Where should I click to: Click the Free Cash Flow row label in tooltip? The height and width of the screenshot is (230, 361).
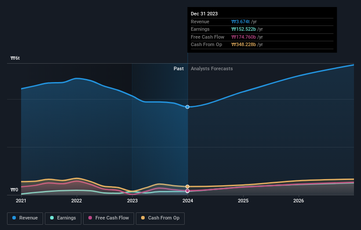(208, 37)
